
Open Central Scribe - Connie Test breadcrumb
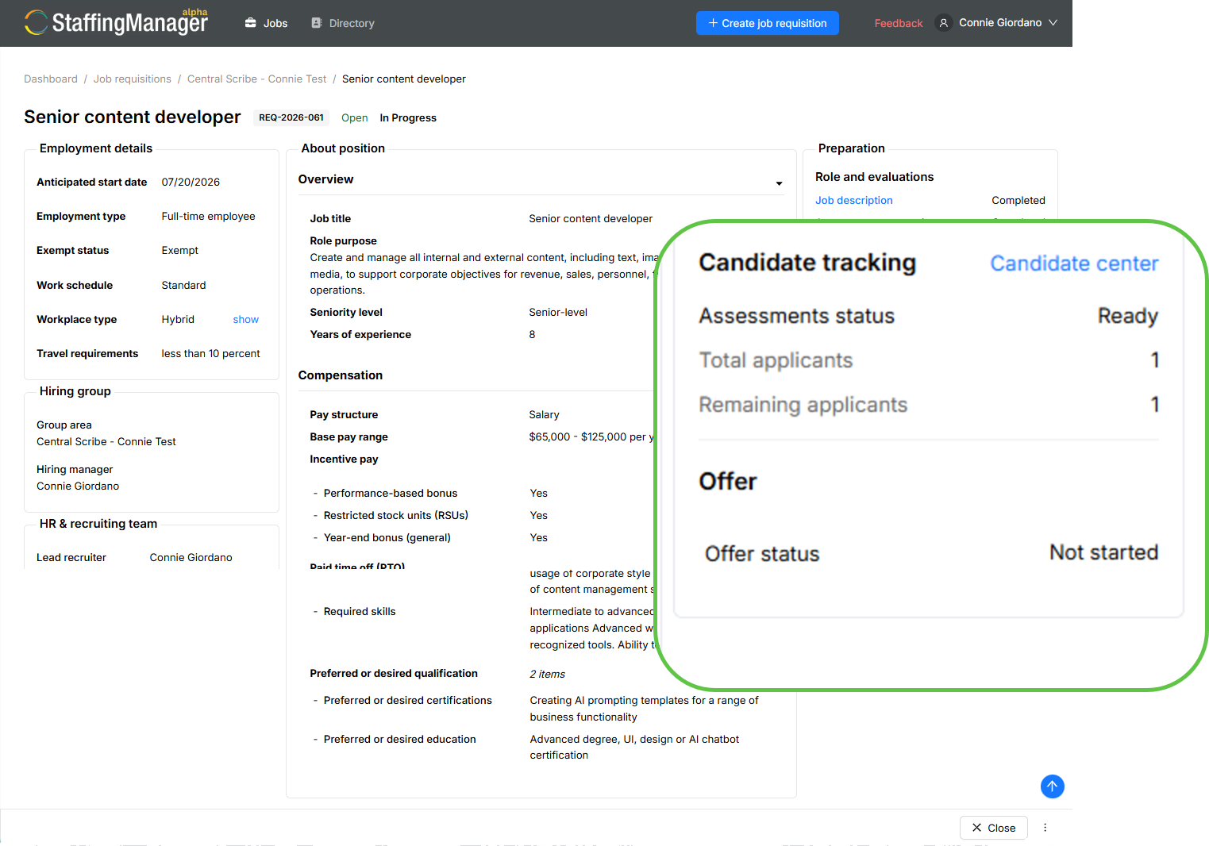click(256, 79)
